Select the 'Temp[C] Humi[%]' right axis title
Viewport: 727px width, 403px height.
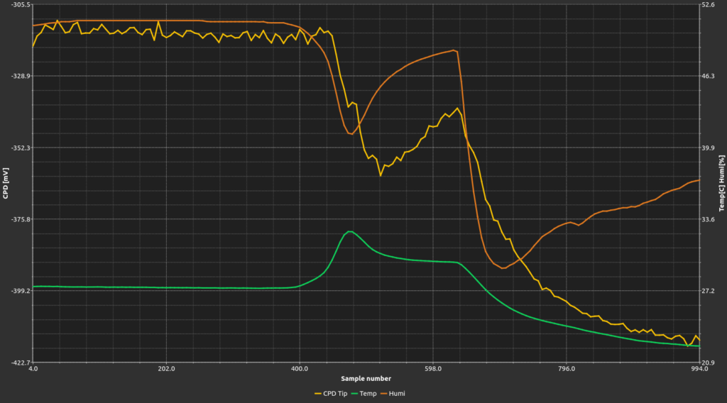(x=721, y=183)
